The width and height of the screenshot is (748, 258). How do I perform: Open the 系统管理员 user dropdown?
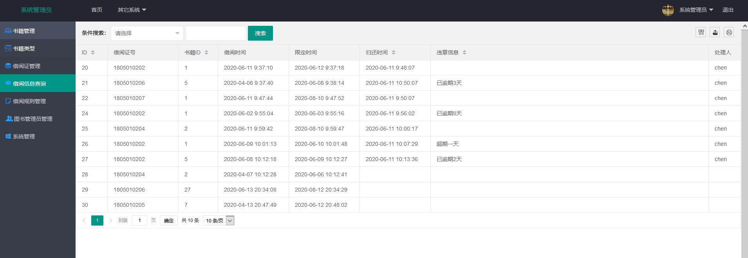[696, 10]
